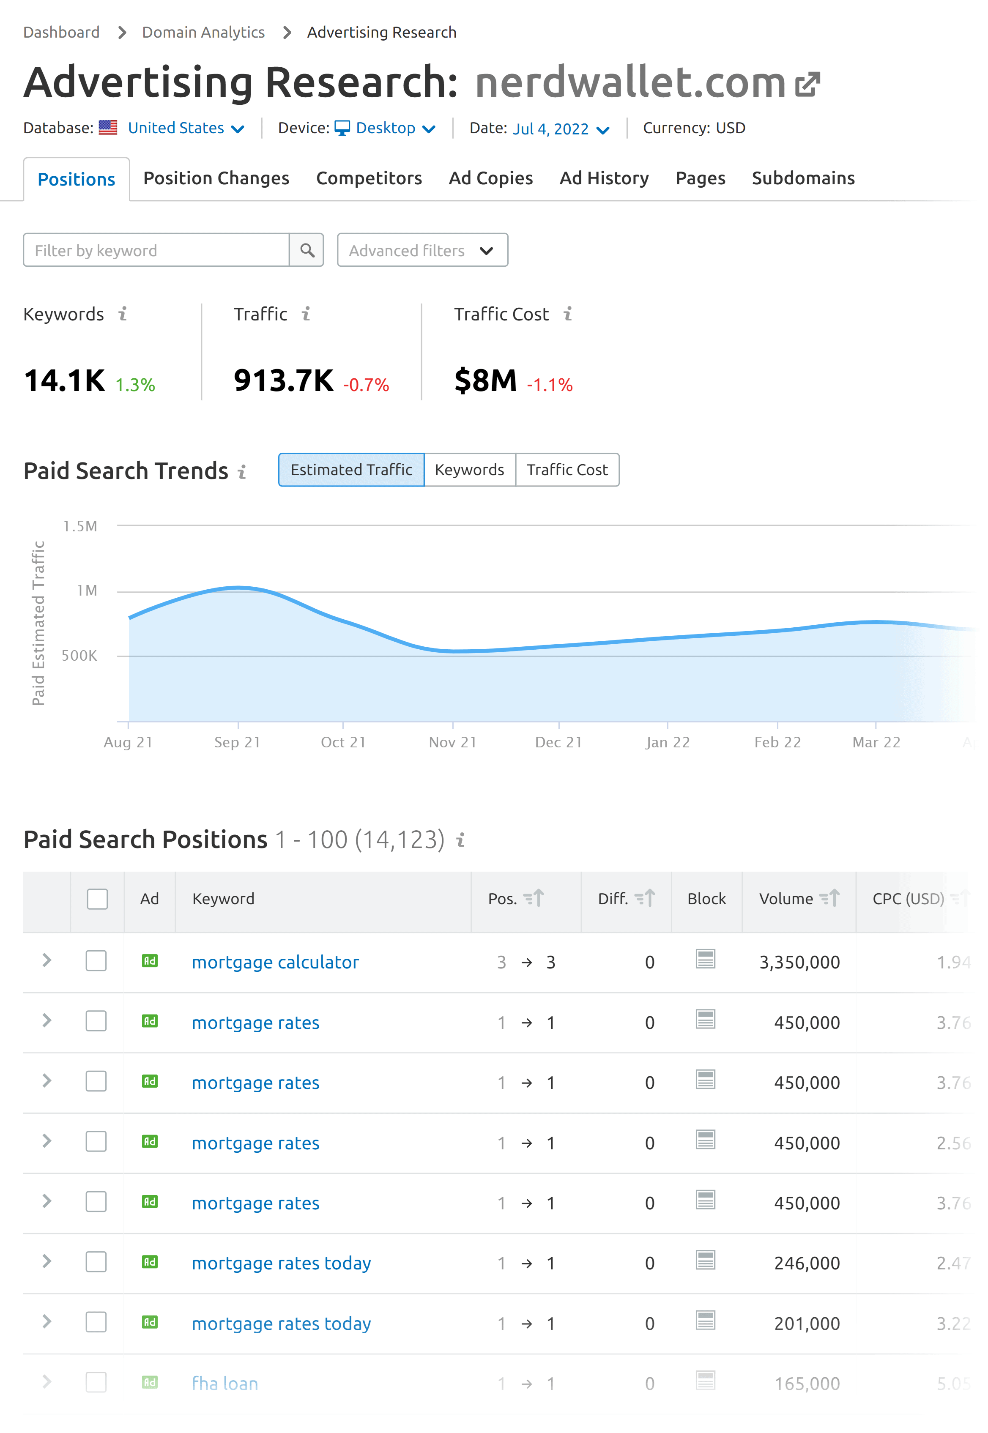The height and width of the screenshot is (1433, 988).
Task: Check the mortgage calculator row checkbox
Action: (96, 961)
